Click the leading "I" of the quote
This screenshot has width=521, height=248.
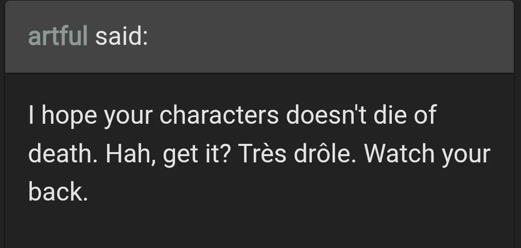(31, 115)
